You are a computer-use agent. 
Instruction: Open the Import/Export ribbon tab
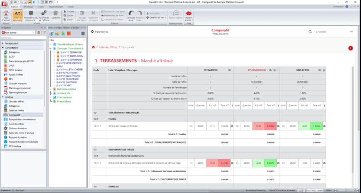point(55,7)
